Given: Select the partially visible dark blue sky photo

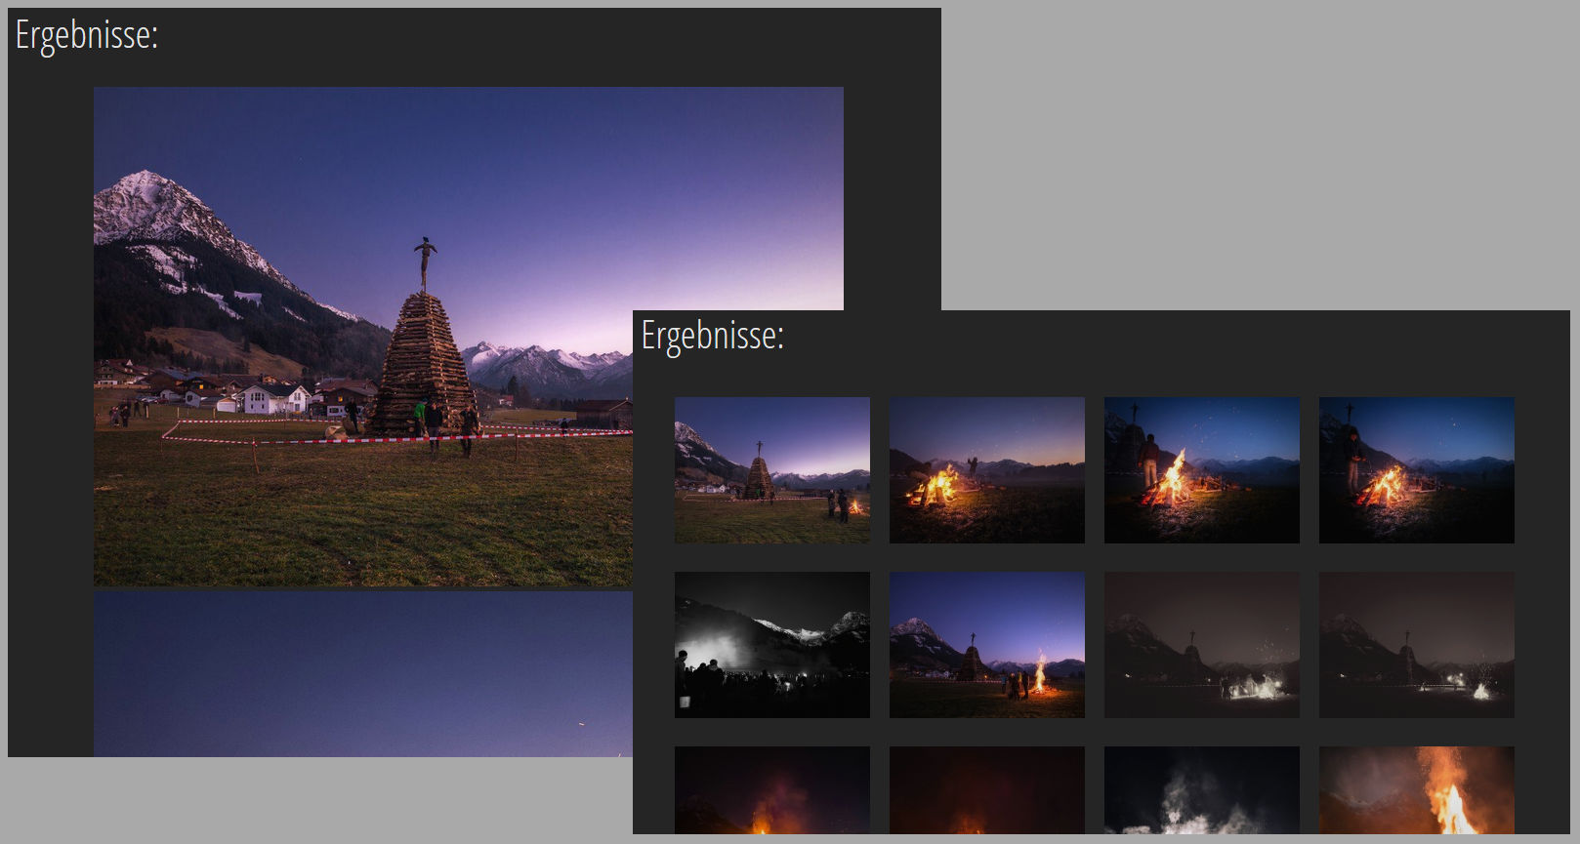Looking at the screenshot, I should click(361, 673).
